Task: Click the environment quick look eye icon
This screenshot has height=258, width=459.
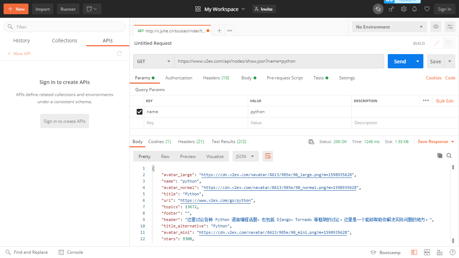Action: point(435,27)
